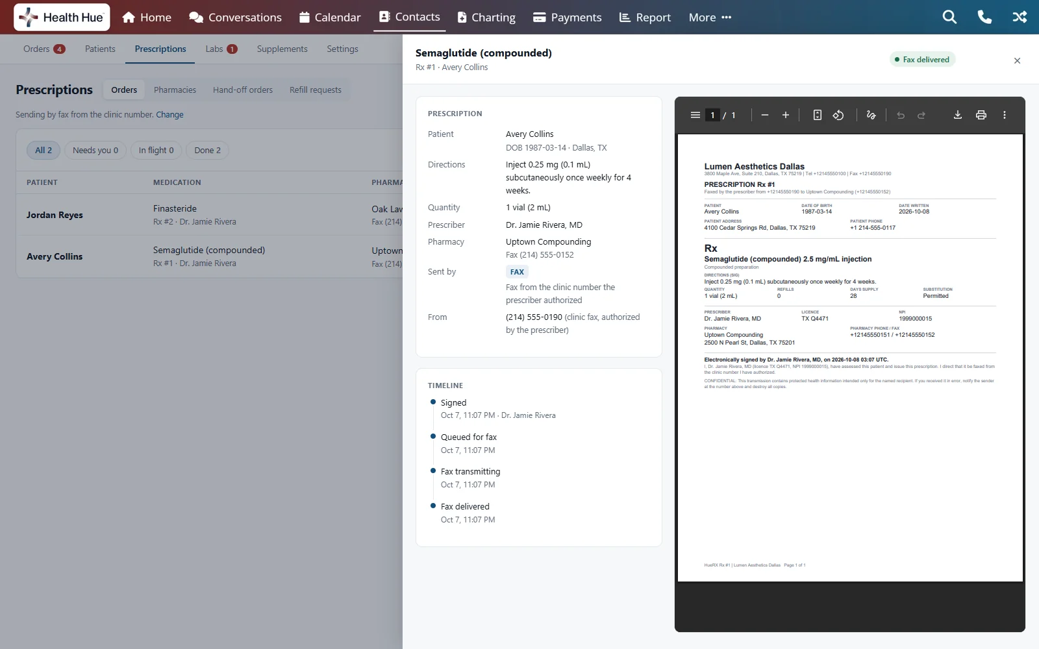Select the draw annotation tool in PDF viewer
This screenshot has width=1039, height=649.
click(871, 115)
